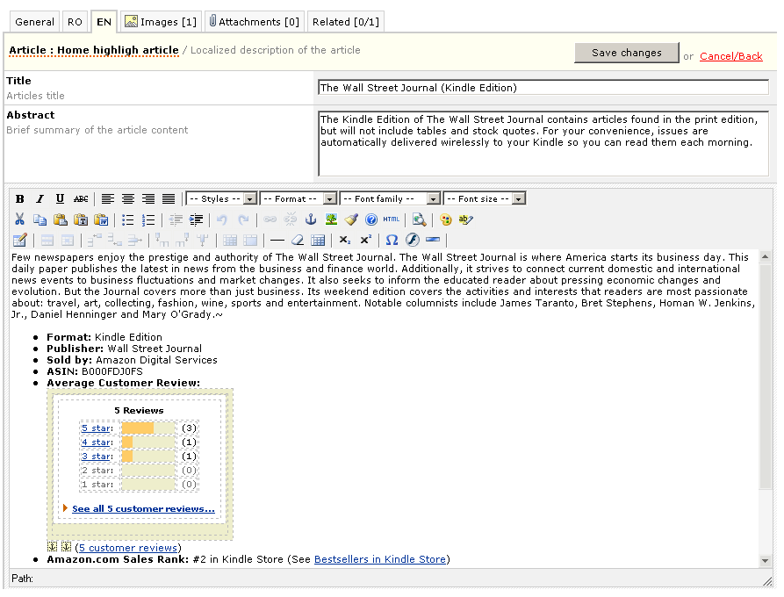The image size is (784, 597).
Task: Toggle Bold formatting
Action: [19, 198]
